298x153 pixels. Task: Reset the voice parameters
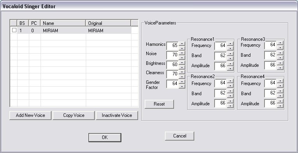(159, 104)
